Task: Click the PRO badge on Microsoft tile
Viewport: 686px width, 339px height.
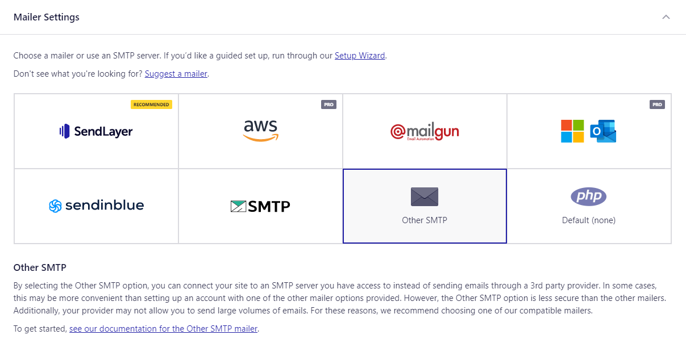Action: [657, 104]
